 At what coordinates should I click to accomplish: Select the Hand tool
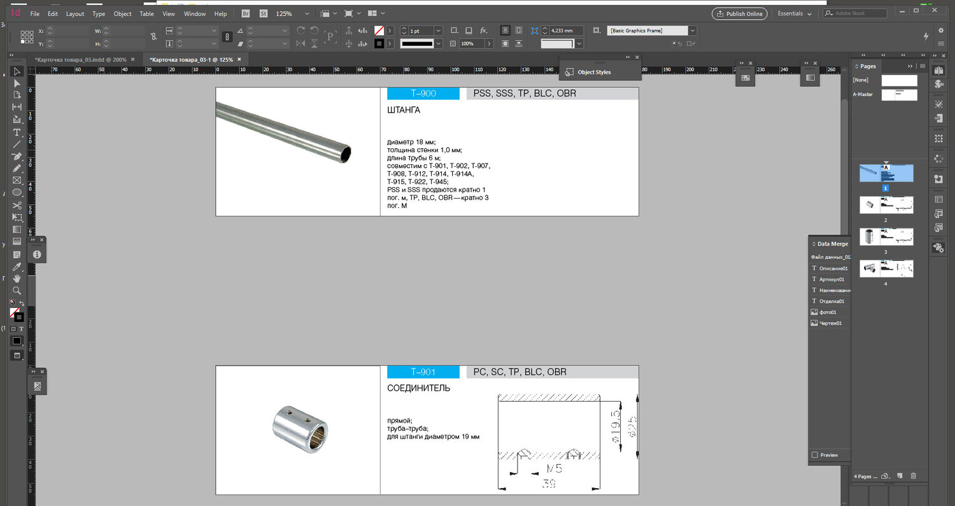click(17, 279)
